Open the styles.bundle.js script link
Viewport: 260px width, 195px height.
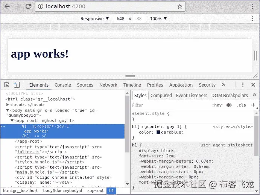point(37,162)
